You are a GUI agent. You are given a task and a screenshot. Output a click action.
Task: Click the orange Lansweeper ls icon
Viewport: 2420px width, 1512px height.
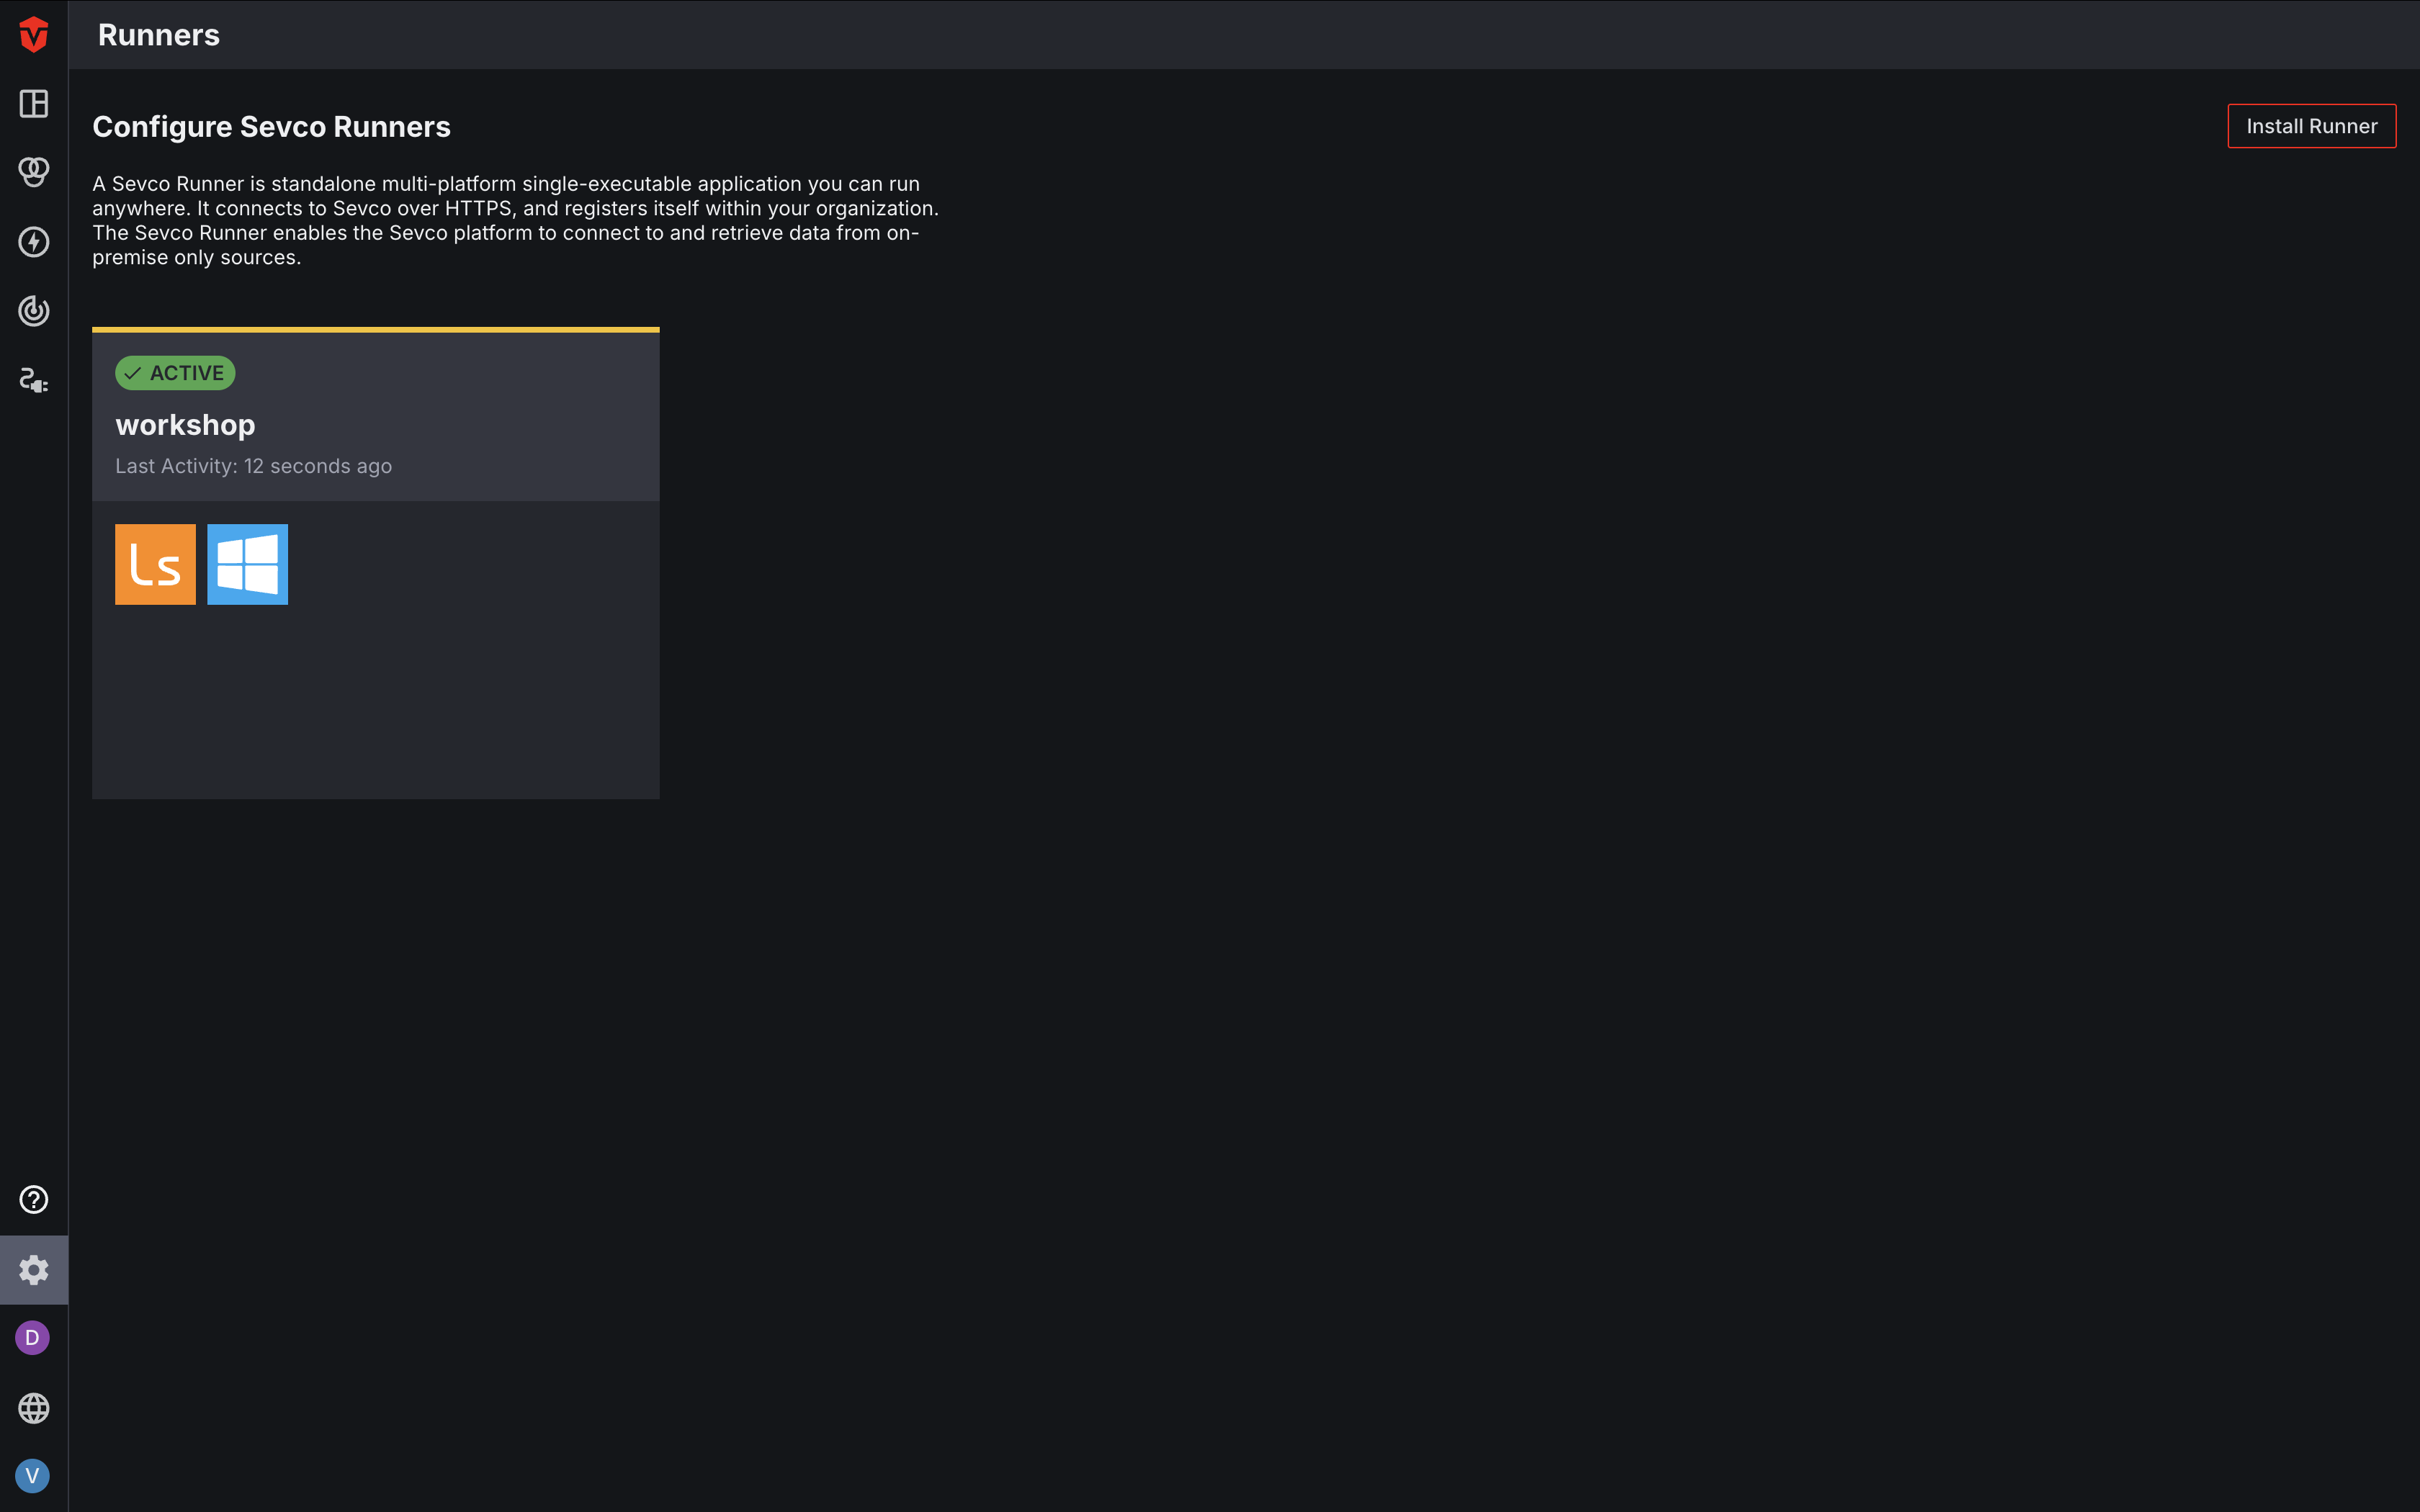pos(155,564)
